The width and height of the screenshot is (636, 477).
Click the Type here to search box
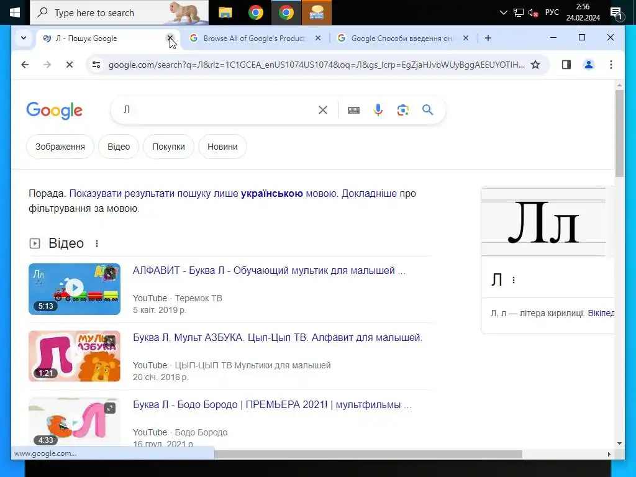119,12
